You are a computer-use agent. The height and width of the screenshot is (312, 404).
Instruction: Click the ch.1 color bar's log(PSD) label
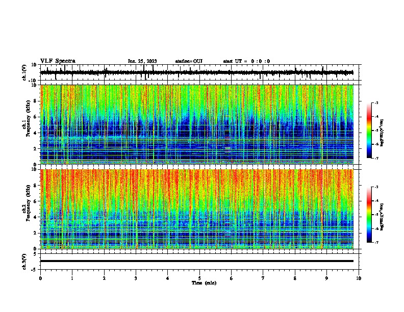382,133
